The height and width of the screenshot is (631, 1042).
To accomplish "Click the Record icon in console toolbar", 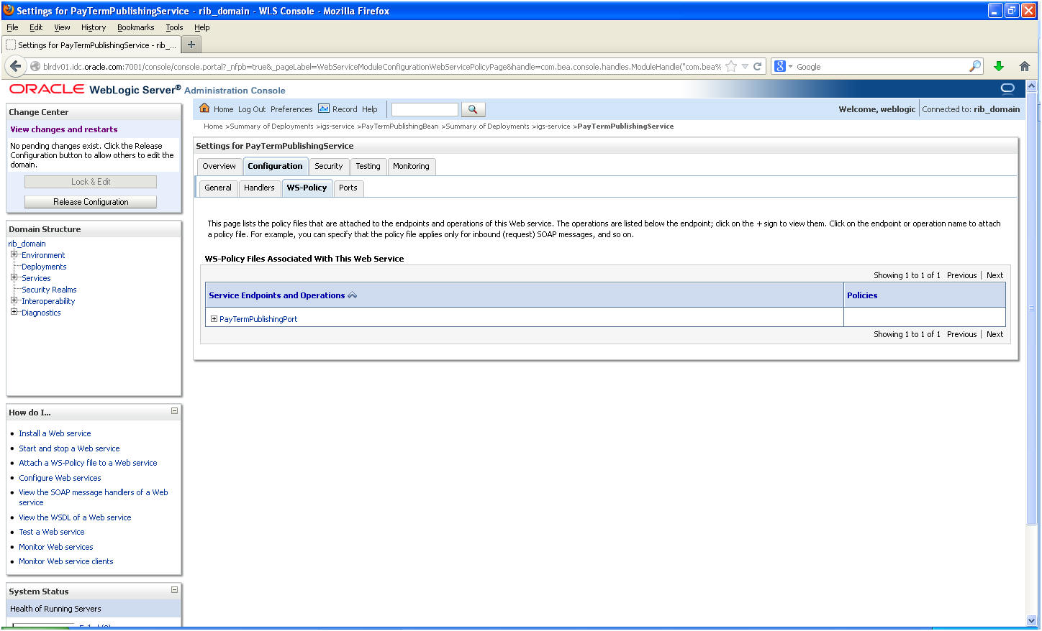I will point(324,109).
